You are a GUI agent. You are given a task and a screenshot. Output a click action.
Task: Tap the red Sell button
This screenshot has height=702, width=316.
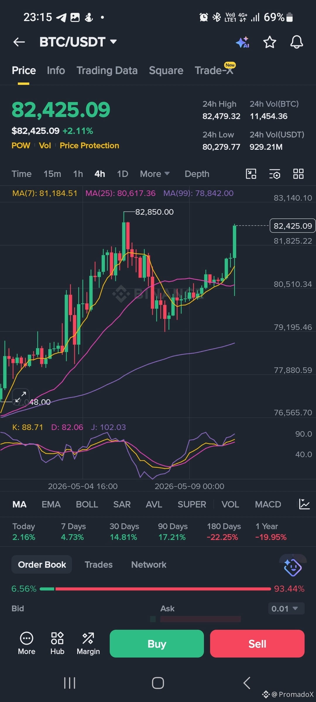pos(257,643)
